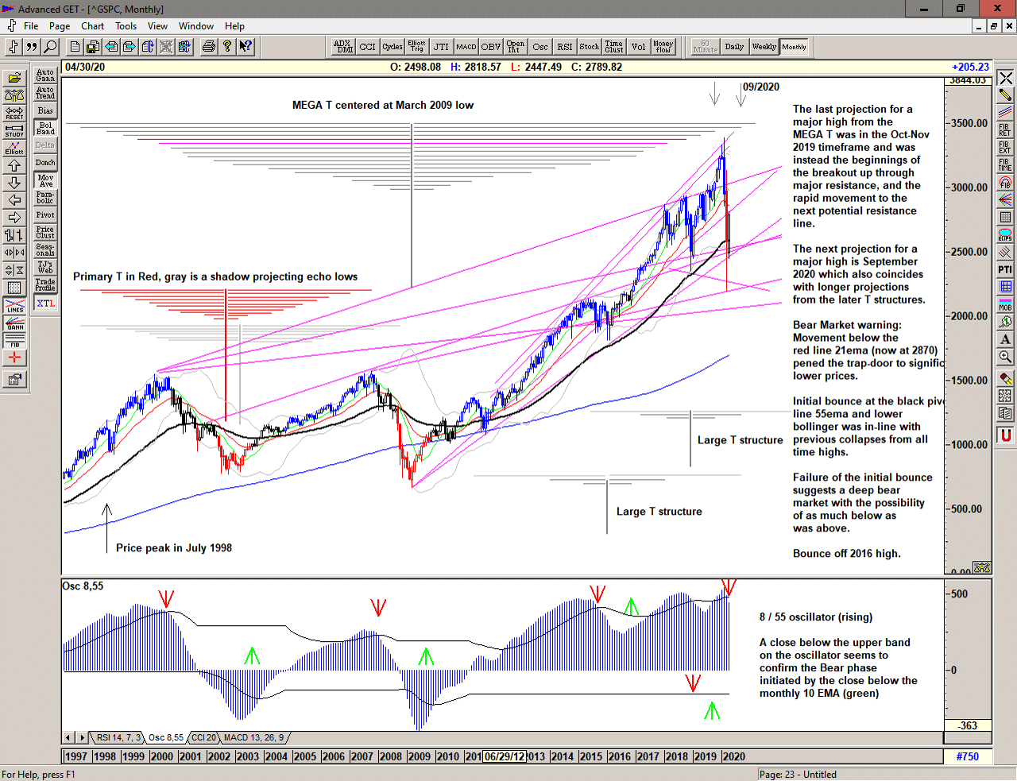Viewport: 1017px width, 781px height.
Task: Toggle the Bol Band indicator
Action: tap(45, 128)
